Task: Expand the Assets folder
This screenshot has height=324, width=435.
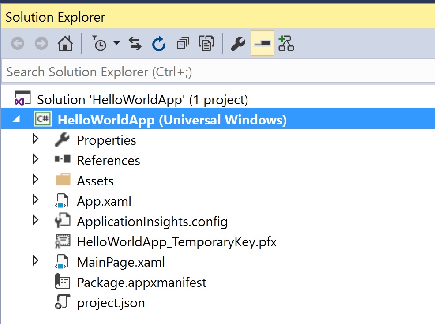Action: (35, 179)
